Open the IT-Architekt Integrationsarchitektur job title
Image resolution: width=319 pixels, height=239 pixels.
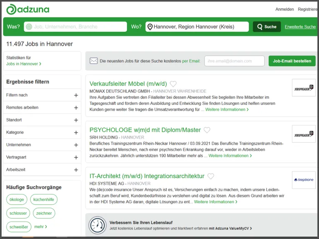click(147, 176)
